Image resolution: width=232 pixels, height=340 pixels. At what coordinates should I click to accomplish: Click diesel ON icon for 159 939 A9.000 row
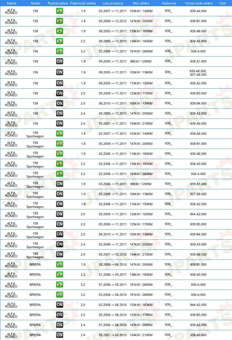pyautogui.click(x=60, y=124)
